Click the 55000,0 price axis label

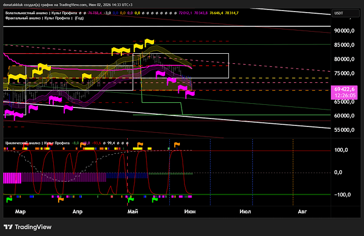pyautogui.click(x=344, y=130)
